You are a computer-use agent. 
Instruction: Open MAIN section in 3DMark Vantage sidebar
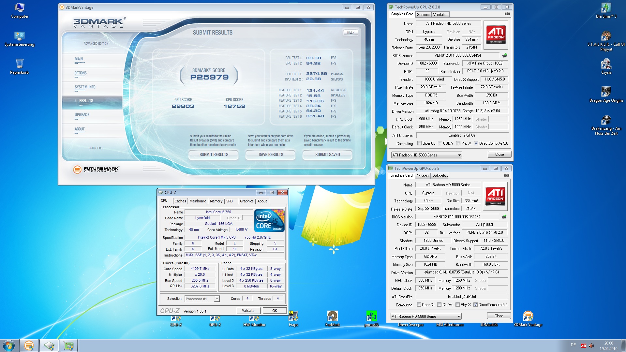79,59
